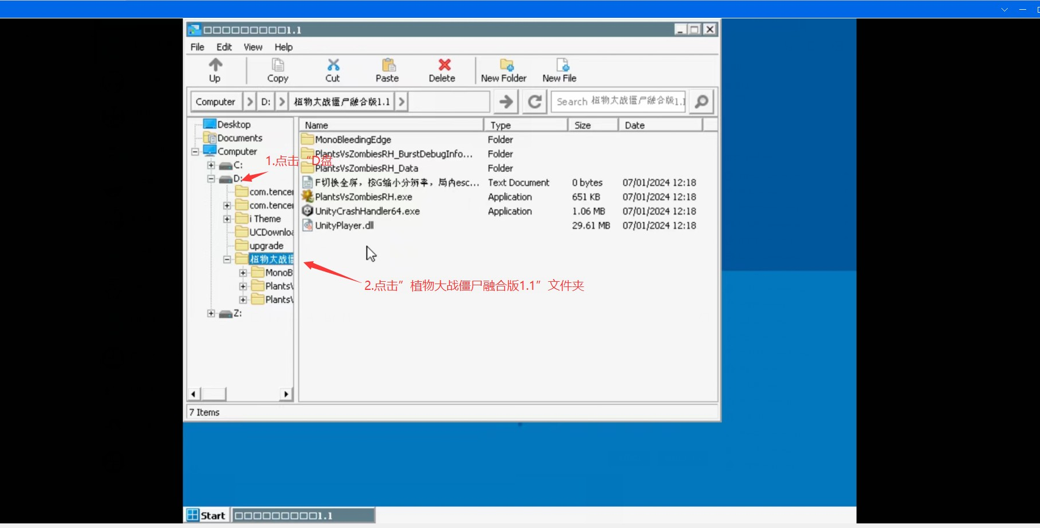Open the Help menu
Screen dimensions: 1040x528
283,47
